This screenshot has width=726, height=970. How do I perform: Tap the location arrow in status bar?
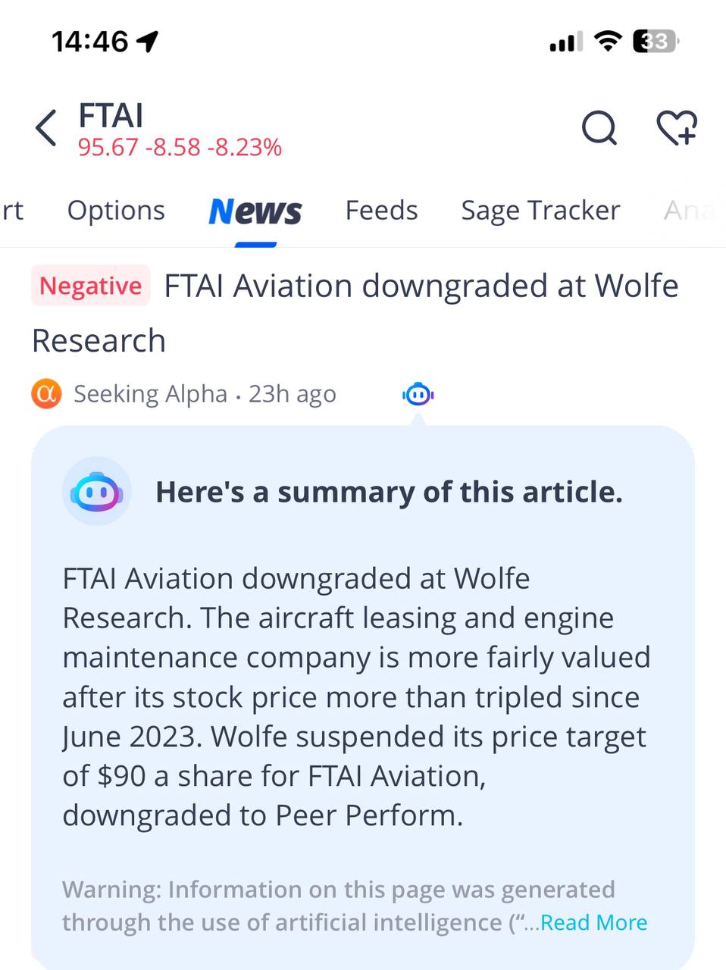click(148, 41)
